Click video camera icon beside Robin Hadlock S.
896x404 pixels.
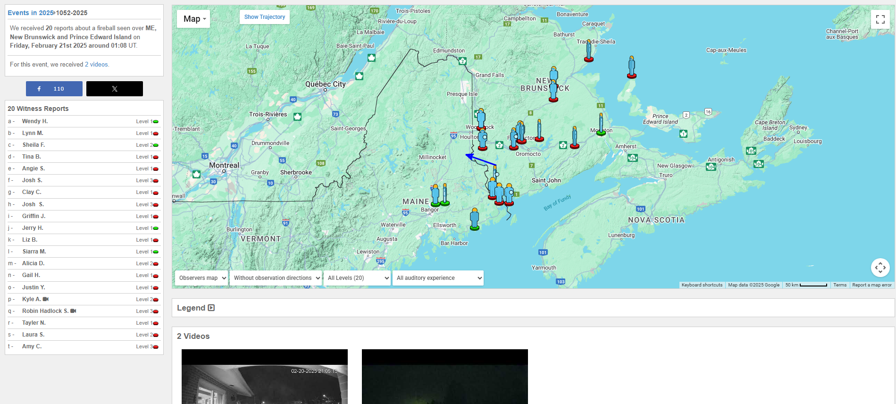tap(73, 311)
